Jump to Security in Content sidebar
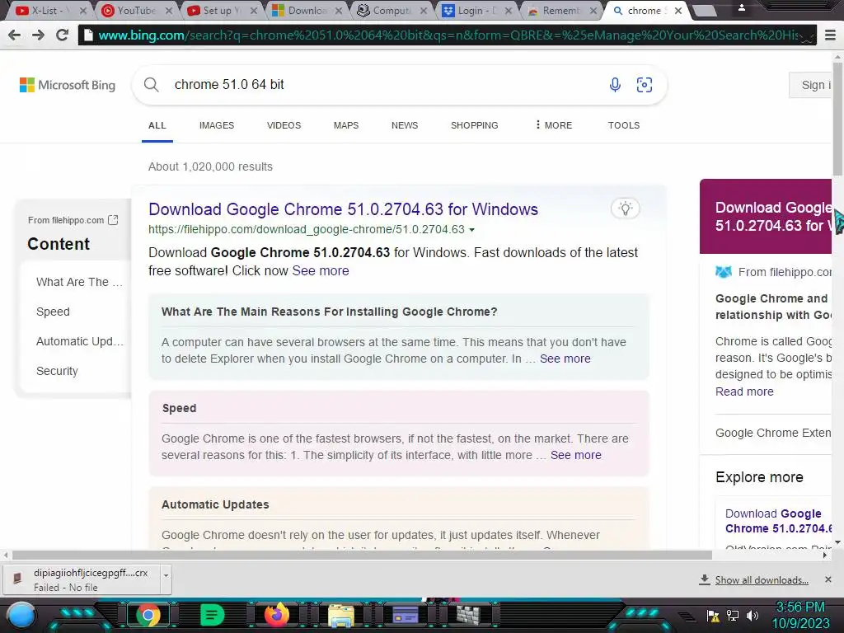 (x=57, y=371)
